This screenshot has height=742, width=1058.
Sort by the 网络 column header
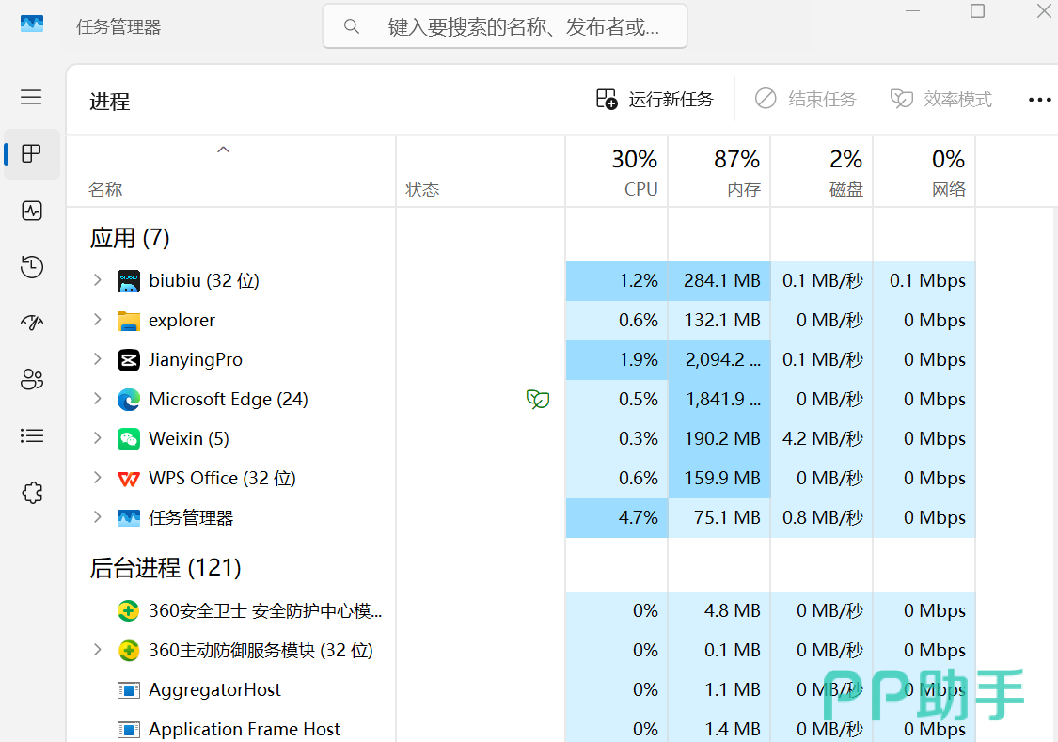point(924,172)
